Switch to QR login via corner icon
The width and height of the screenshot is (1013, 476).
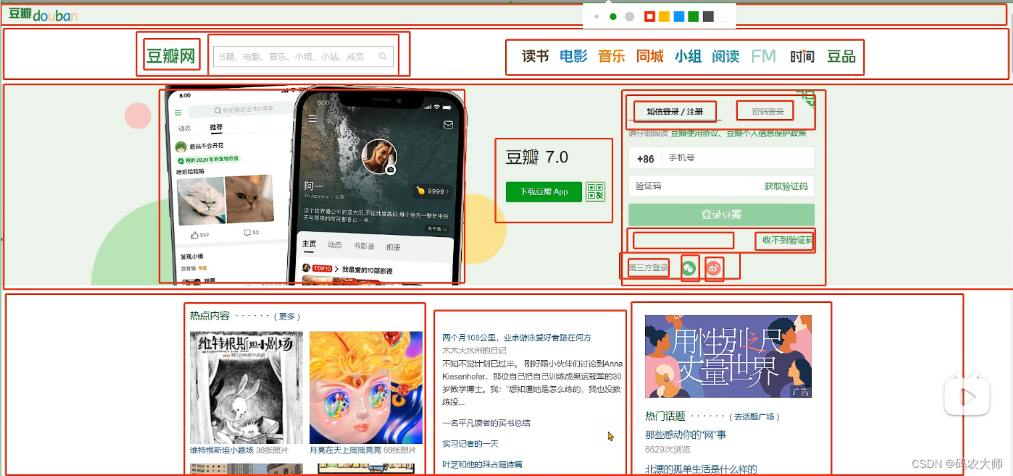pos(808,99)
